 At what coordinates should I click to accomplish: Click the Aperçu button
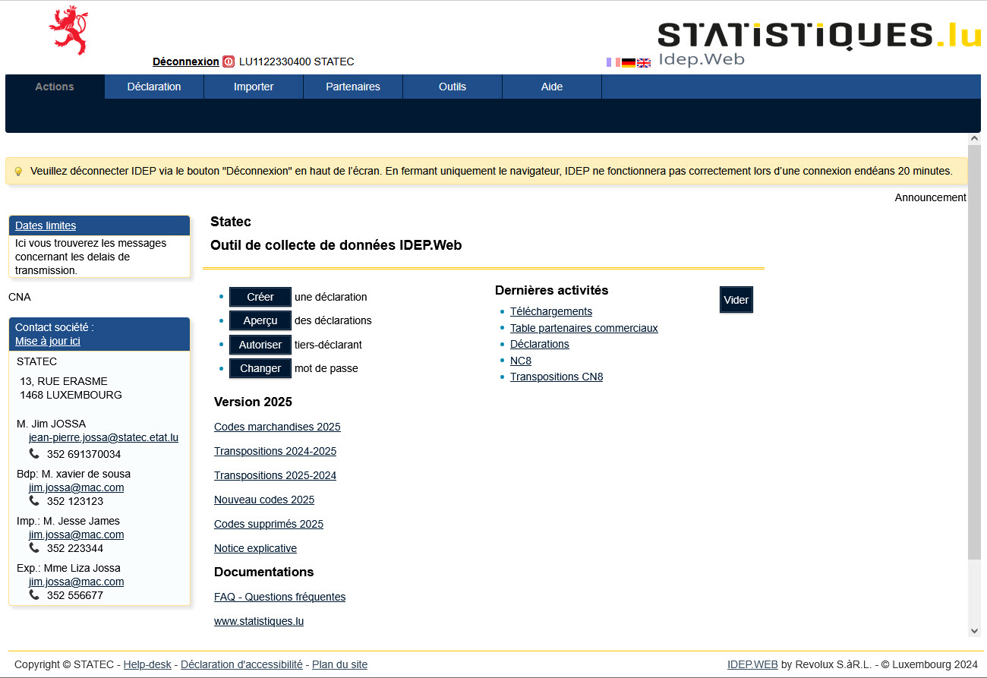point(260,320)
